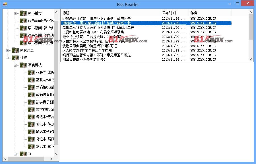Open article 美银美林维持人人公司中性评级
256x164 pixels.
[x=98, y=28]
